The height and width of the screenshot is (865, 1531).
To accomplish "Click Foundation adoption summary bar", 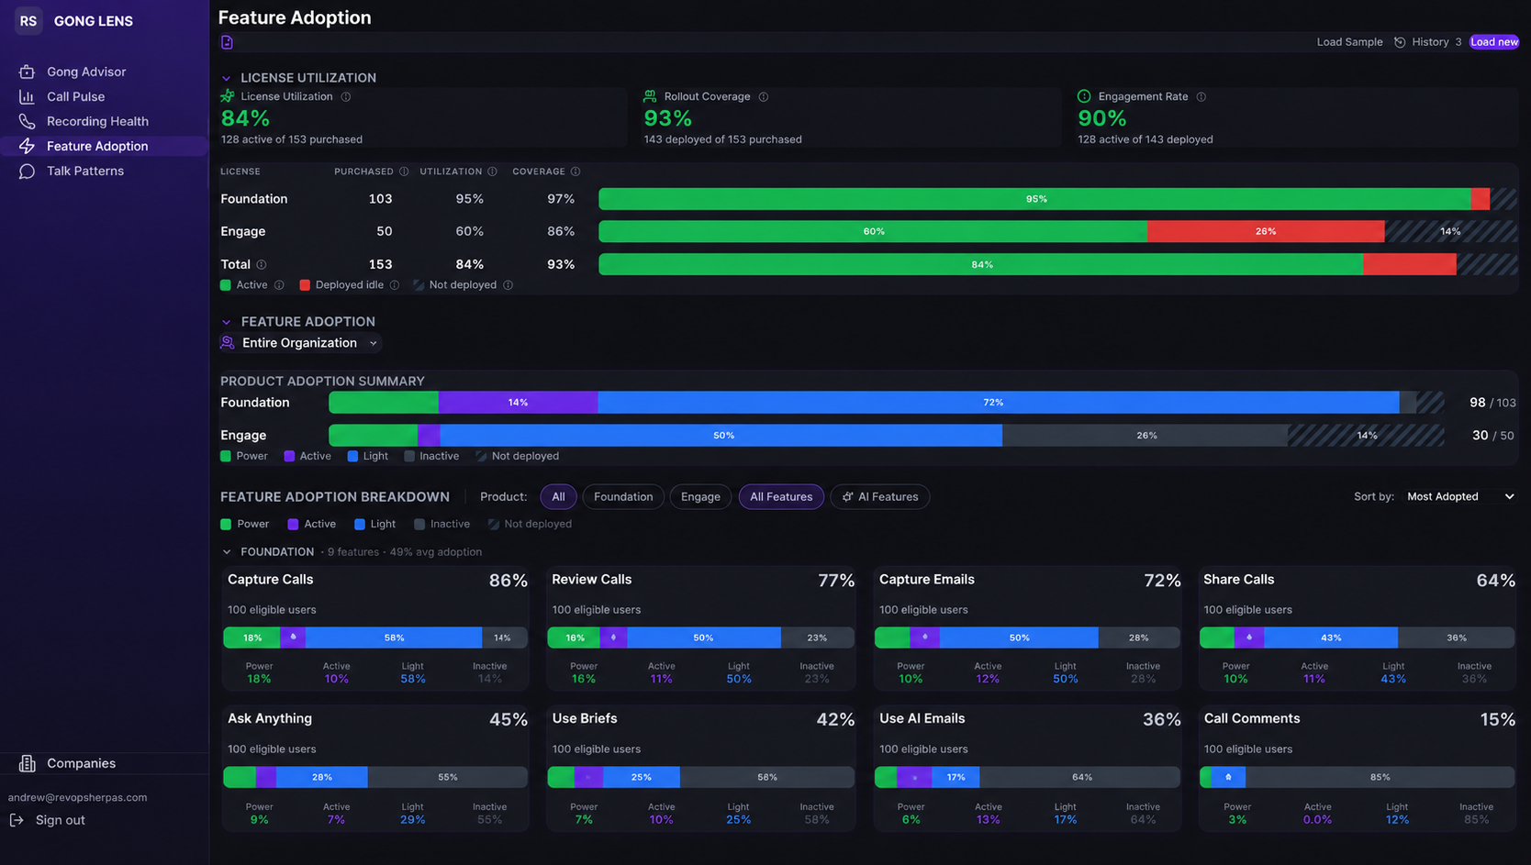I will click(887, 403).
